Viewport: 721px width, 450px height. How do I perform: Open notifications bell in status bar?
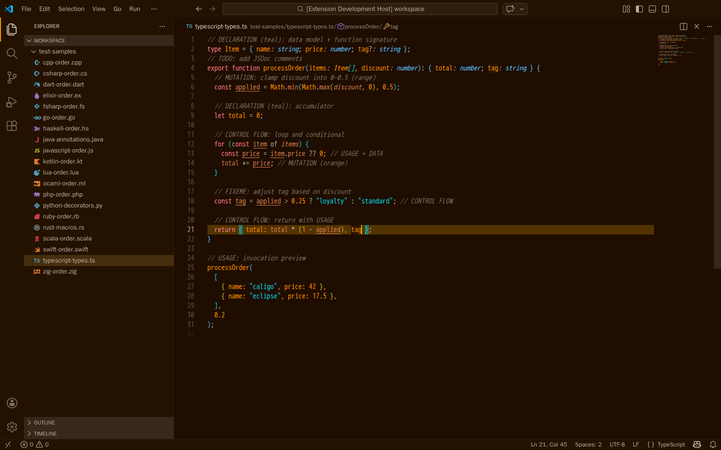coord(712,444)
